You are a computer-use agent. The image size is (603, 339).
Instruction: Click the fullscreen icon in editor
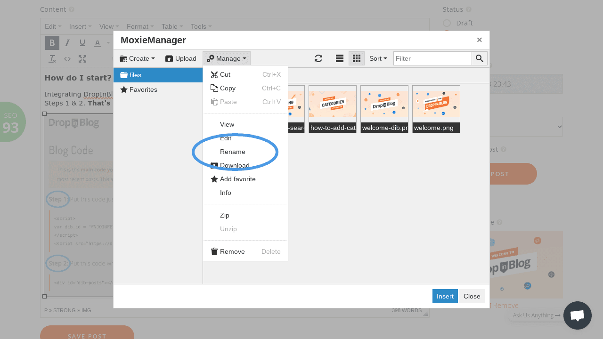82,59
